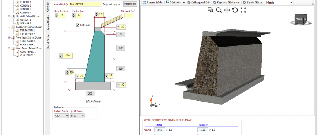Select KONSOL 2 in the tree
The height and width of the screenshot is (135, 318).
click(x=26, y=6)
